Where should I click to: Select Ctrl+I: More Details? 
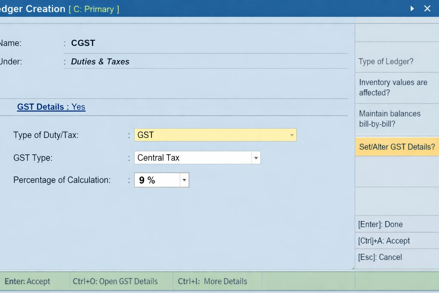213,281
